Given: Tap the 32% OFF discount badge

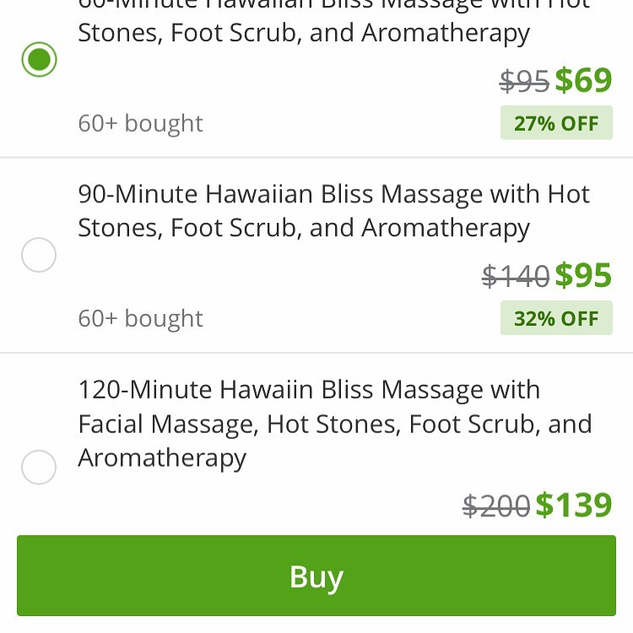Looking at the screenshot, I should (555, 319).
